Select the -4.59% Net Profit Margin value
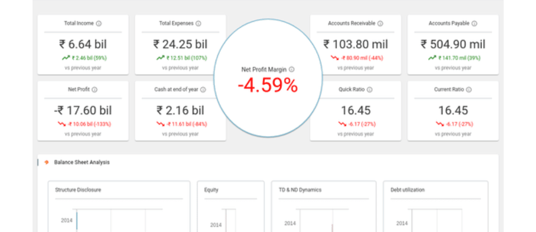Screen dimensions: 536x232 coord(267,85)
